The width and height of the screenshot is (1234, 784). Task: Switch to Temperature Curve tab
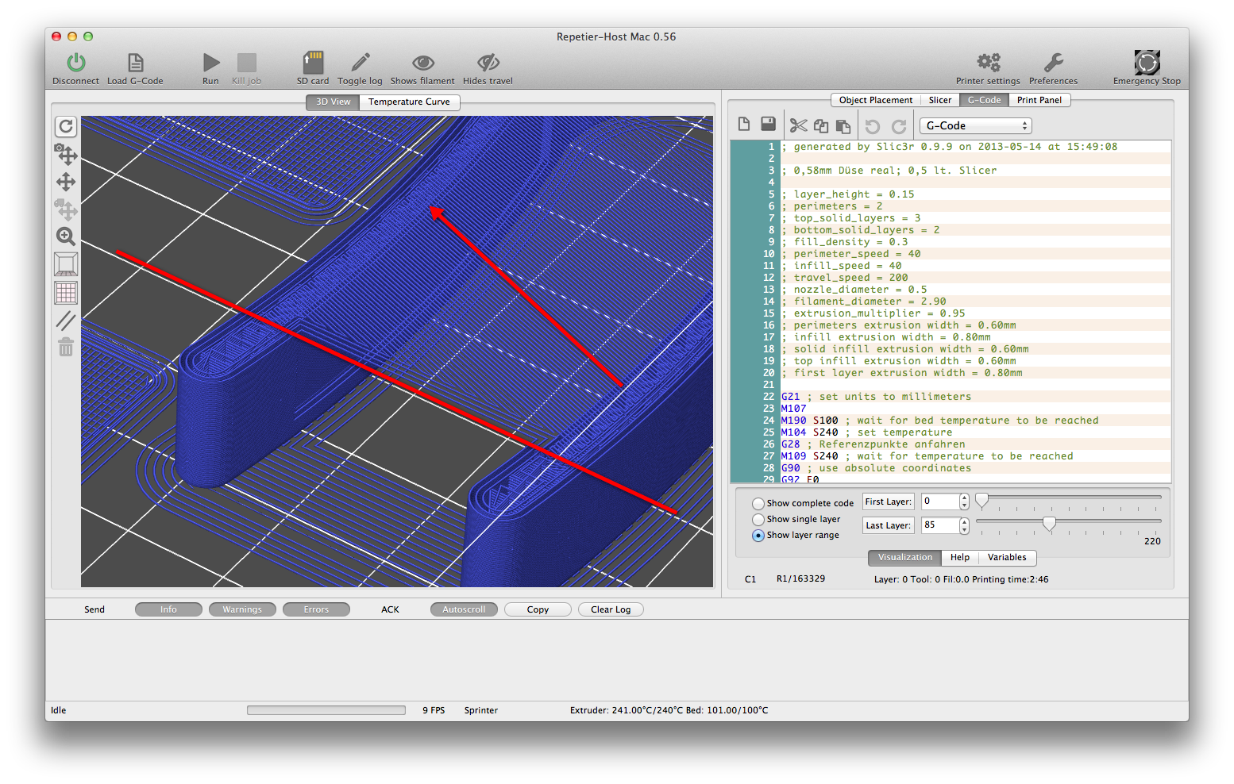point(409,102)
